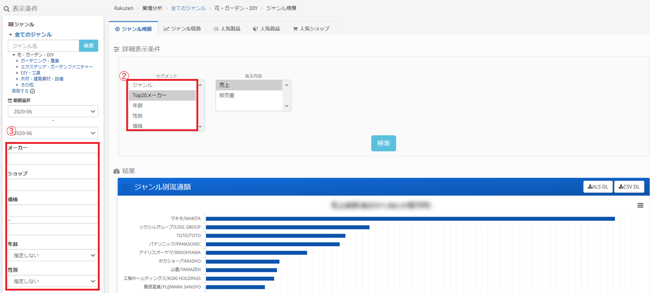Click the circled arrow beside 展開する
This screenshot has width=650, height=293.
[x=32, y=91]
